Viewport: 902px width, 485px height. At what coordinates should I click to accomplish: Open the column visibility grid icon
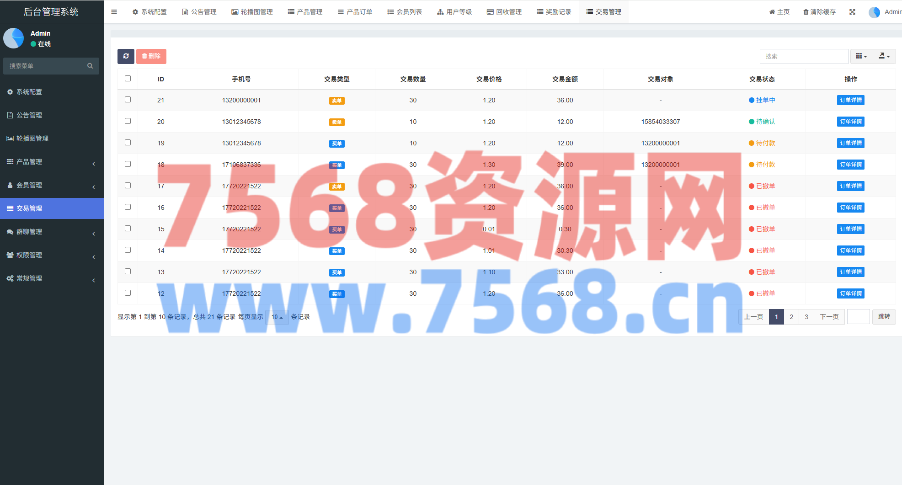click(x=861, y=56)
